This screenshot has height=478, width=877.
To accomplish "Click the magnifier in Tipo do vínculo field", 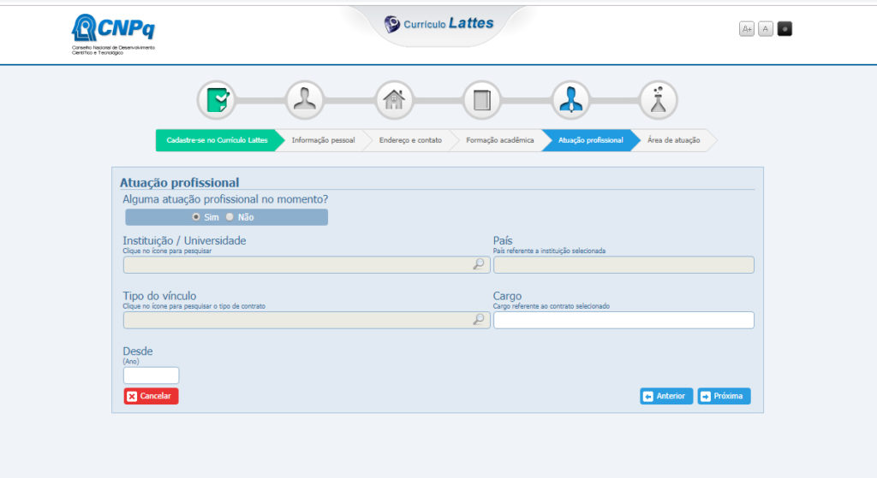I will [479, 320].
